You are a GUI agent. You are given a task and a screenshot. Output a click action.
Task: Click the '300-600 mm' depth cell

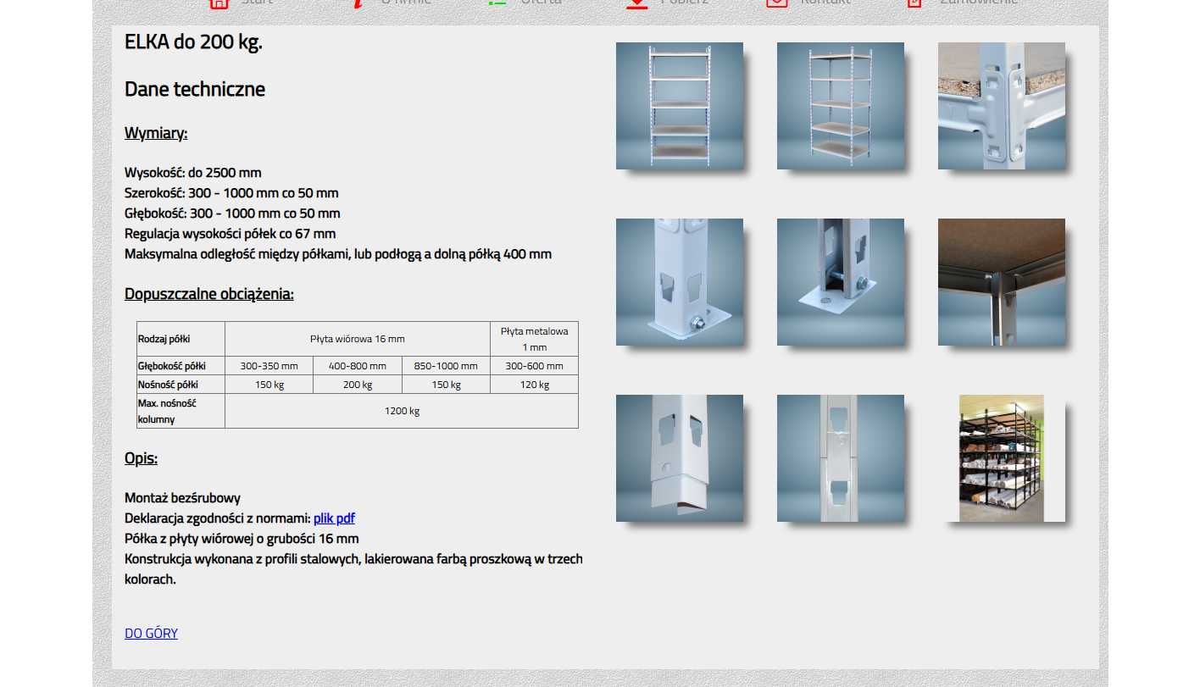[535, 366]
